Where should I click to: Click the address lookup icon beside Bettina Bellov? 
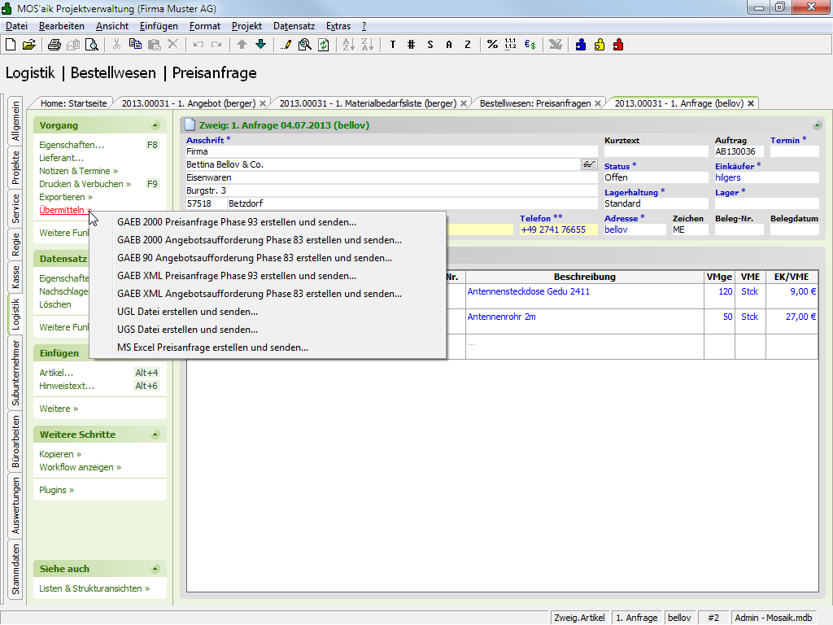(x=589, y=164)
